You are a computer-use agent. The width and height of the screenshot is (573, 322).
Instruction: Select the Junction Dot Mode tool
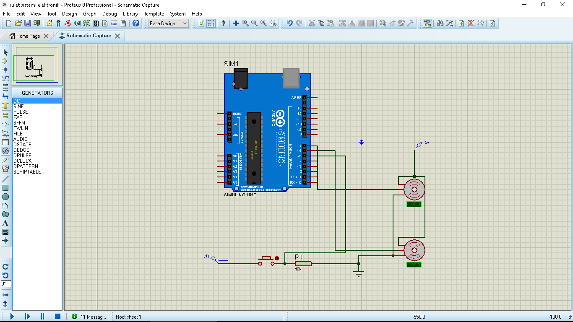tap(5, 70)
